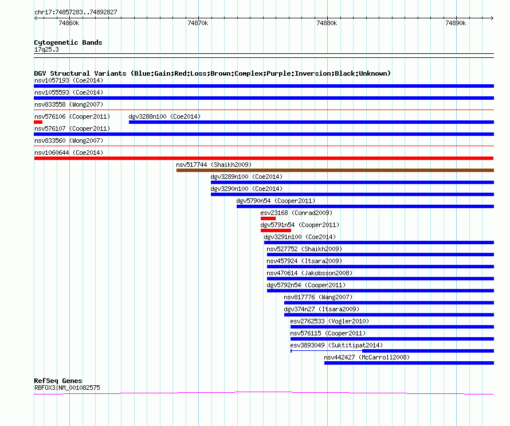Click the nsv527752 (Shaikh2009) label
Screen dimensions: 510x426
[x=304, y=249]
